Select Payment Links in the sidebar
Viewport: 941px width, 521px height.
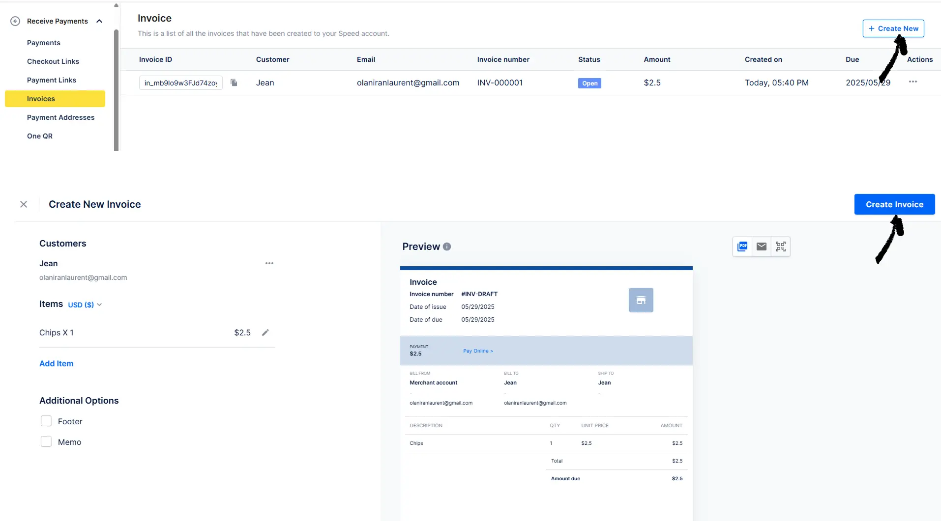52,80
